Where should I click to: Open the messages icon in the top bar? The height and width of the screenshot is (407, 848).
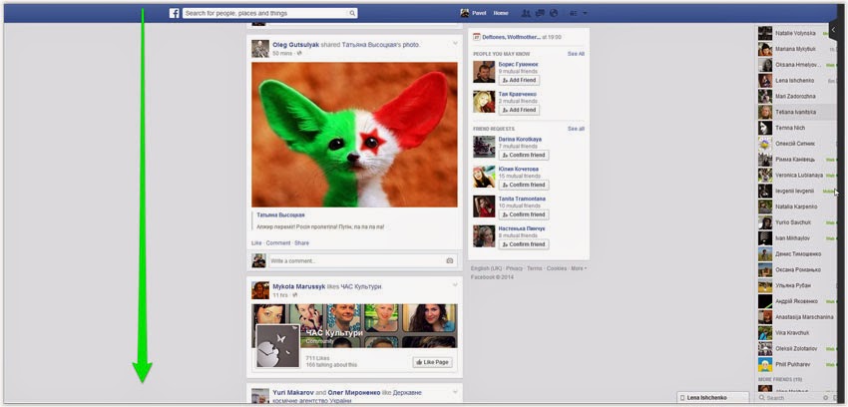[x=539, y=13]
